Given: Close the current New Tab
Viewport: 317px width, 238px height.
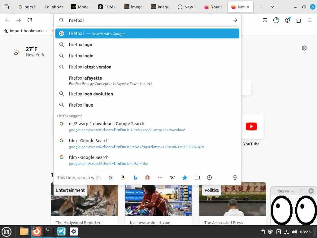Looking at the screenshot, I should tap(248, 7).
